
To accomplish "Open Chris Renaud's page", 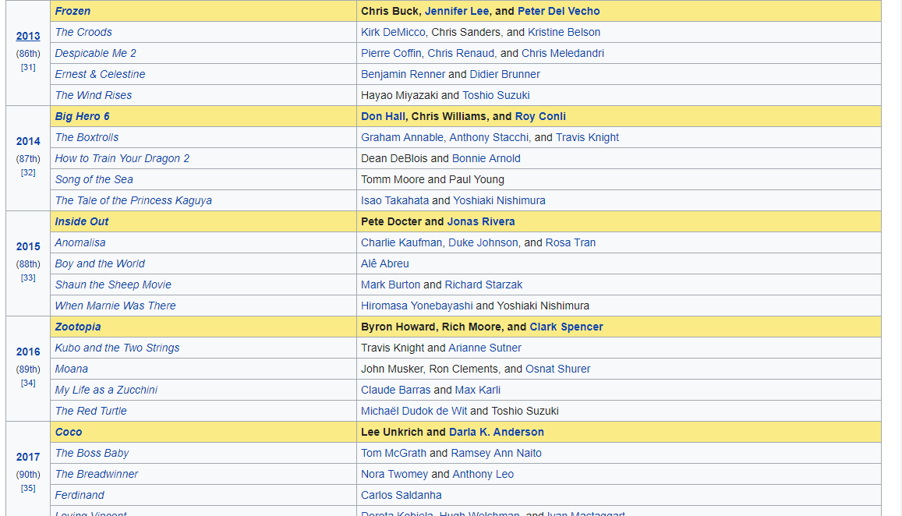I will click(461, 53).
